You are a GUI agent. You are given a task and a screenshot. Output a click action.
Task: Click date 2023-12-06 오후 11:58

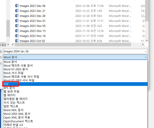pyautogui.click(x=89, y=6)
